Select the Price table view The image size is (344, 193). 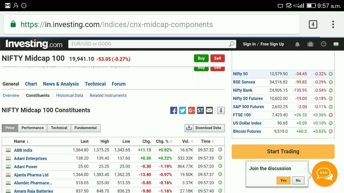click(10, 128)
